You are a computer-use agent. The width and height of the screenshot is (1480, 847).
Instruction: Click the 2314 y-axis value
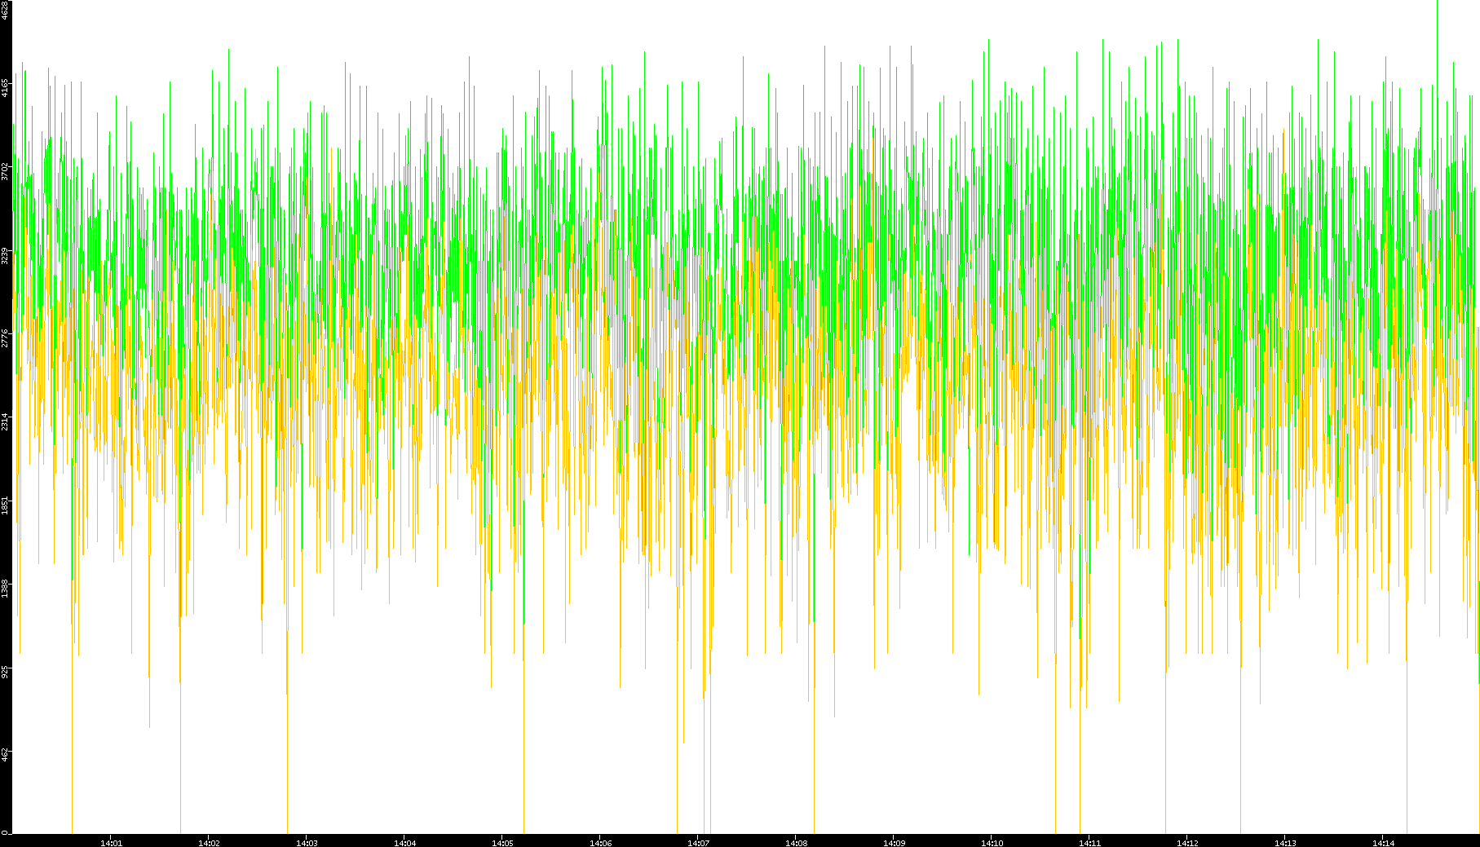tap(5, 422)
